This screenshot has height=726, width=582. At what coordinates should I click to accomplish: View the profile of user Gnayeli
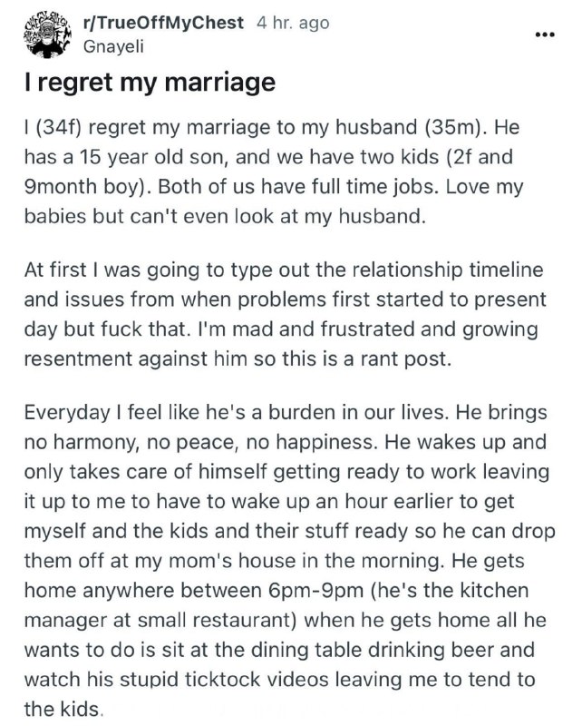[x=113, y=46]
